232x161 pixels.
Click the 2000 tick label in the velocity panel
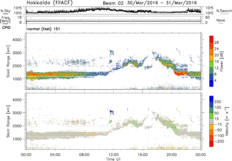(x=17, y=126)
